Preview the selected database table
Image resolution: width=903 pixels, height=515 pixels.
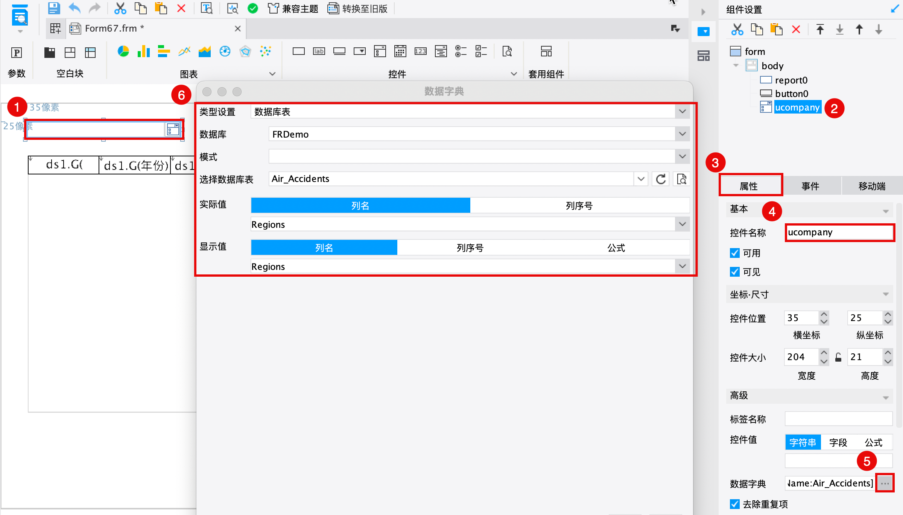coord(681,179)
